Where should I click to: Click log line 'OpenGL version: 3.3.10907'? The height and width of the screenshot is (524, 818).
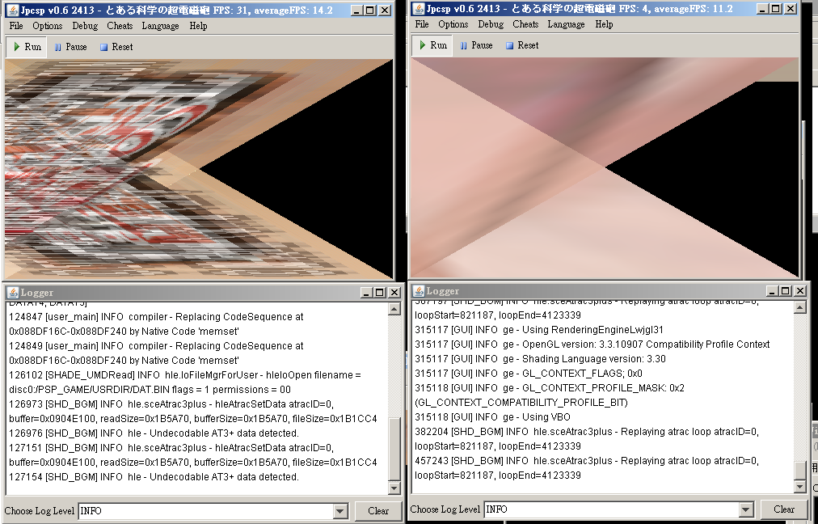click(592, 344)
